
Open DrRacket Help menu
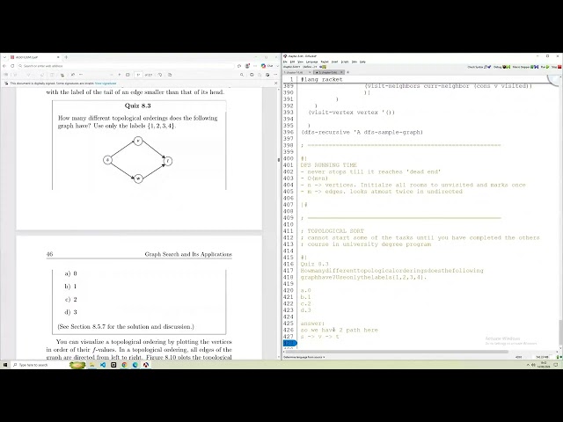click(362, 62)
